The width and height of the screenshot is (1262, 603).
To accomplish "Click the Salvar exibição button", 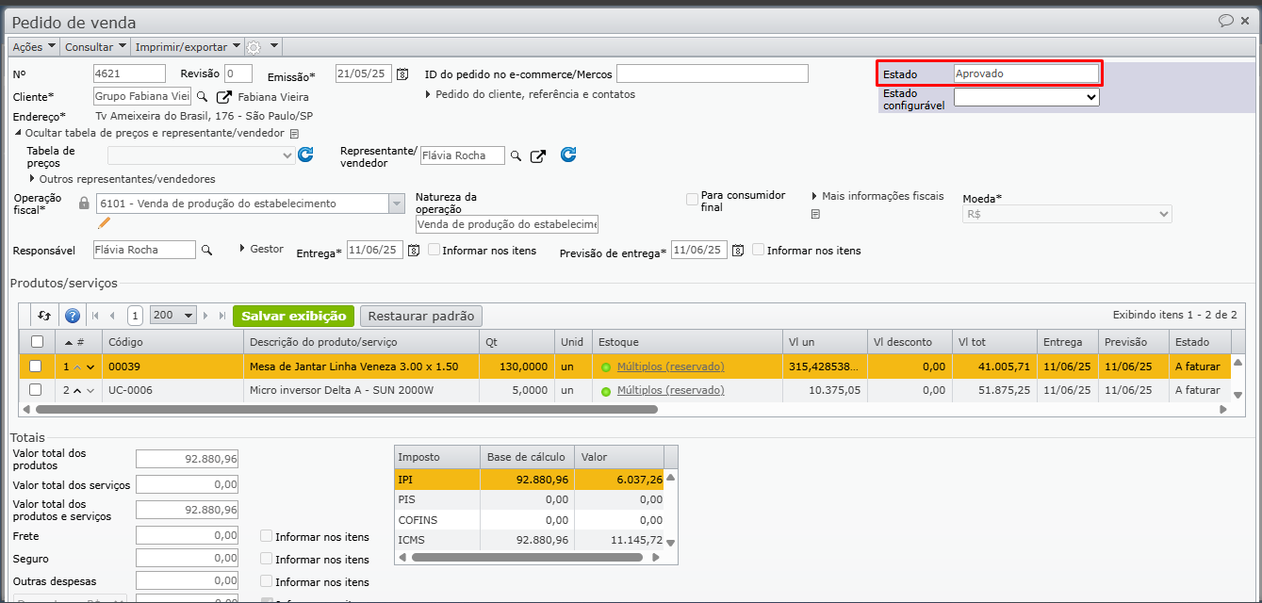I will click(x=293, y=316).
